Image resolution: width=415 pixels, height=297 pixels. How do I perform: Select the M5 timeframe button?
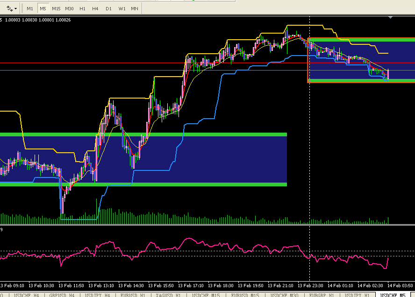pyautogui.click(x=43, y=9)
